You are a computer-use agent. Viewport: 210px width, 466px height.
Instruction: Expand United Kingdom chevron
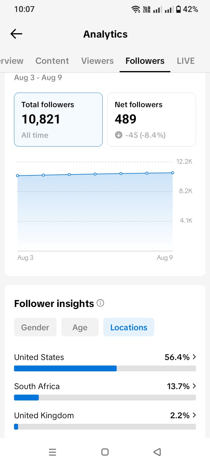(x=194, y=415)
